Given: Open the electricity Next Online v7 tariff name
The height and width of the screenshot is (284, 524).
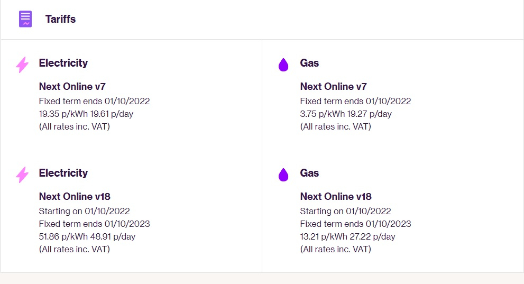Looking at the screenshot, I should pos(72,86).
